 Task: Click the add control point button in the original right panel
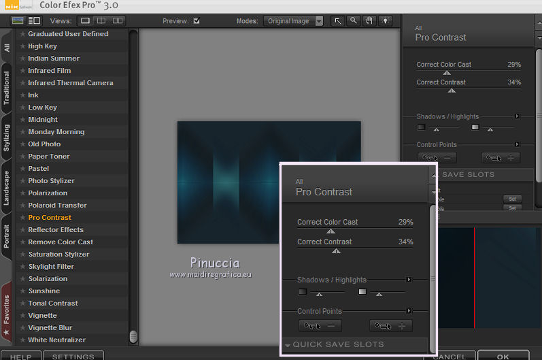(501, 158)
